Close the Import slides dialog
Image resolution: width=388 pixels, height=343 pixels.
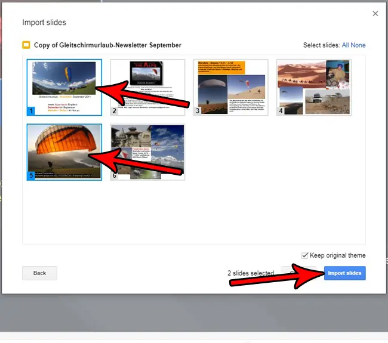pos(375,13)
